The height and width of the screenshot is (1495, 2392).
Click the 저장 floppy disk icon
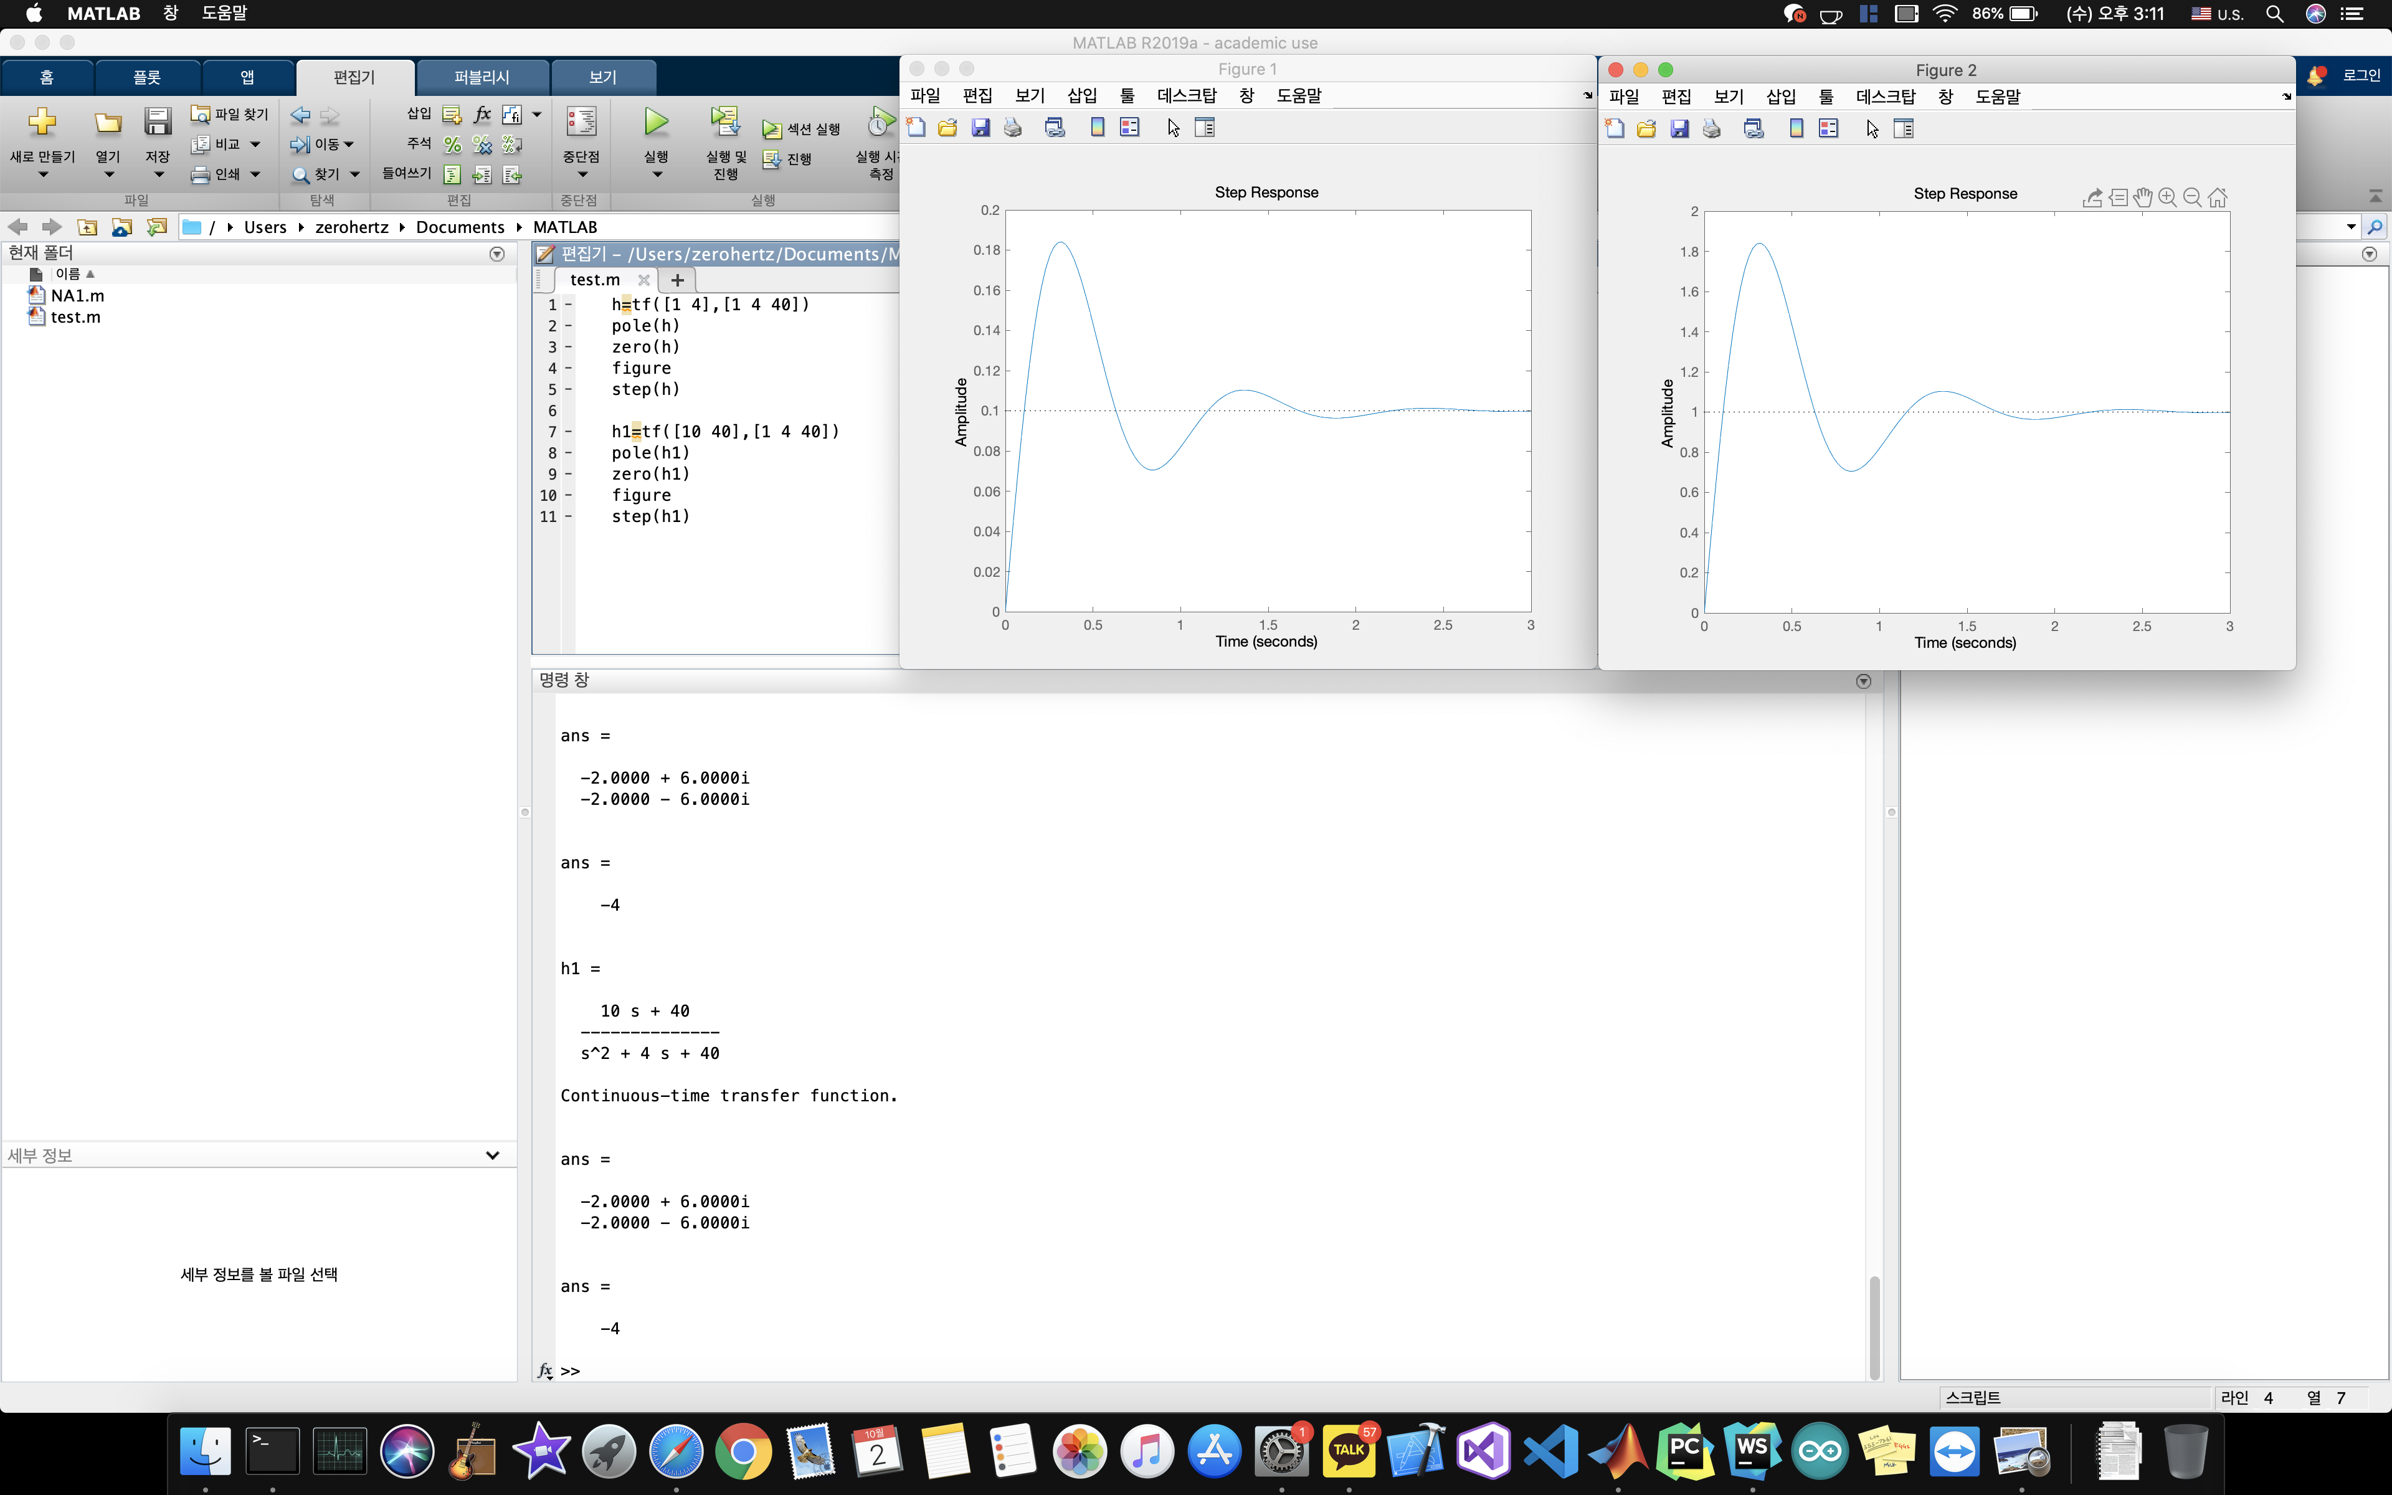click(157, 121)
